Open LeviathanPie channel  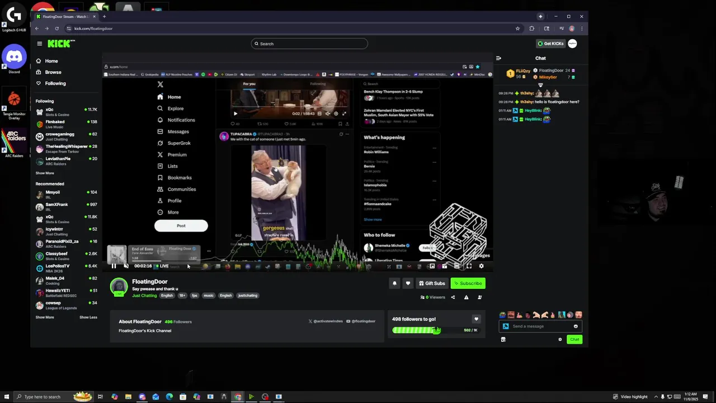click(66, 161)
